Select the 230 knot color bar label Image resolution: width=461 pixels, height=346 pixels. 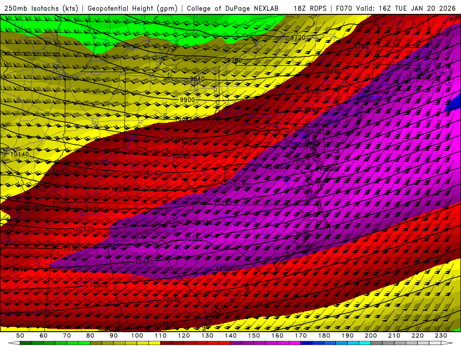coord(441,336)
